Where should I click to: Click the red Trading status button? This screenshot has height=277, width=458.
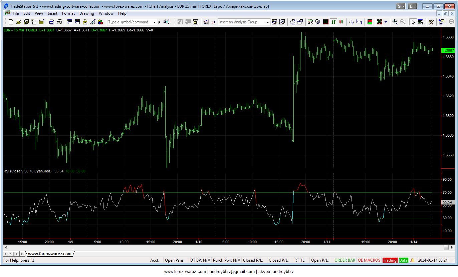point(390,260)
